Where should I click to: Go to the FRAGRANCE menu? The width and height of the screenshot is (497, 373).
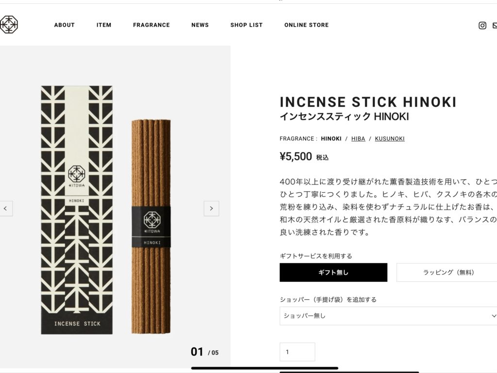[x=151, y=25]
